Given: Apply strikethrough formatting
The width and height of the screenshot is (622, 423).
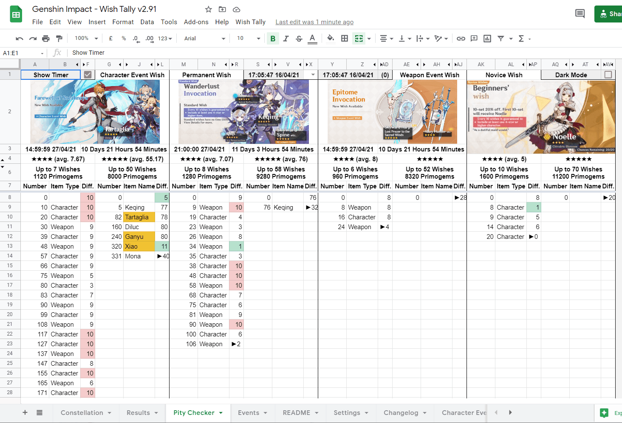Looking at the screenshot, I should click(x=299, y=39).
